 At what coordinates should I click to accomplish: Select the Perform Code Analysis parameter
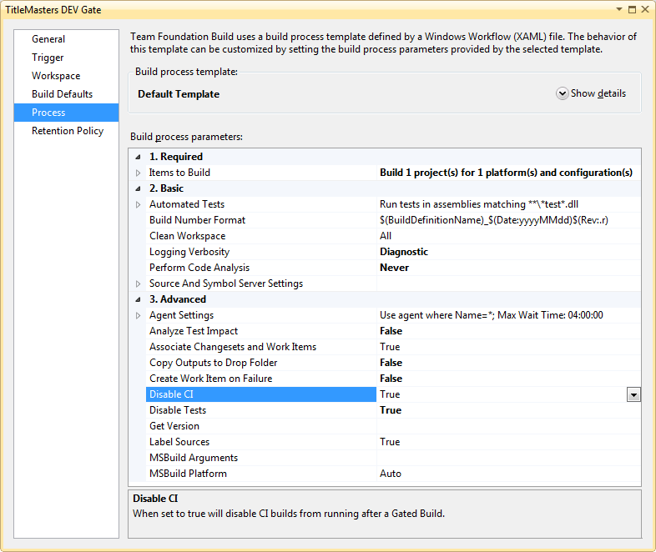pos(261,268)
